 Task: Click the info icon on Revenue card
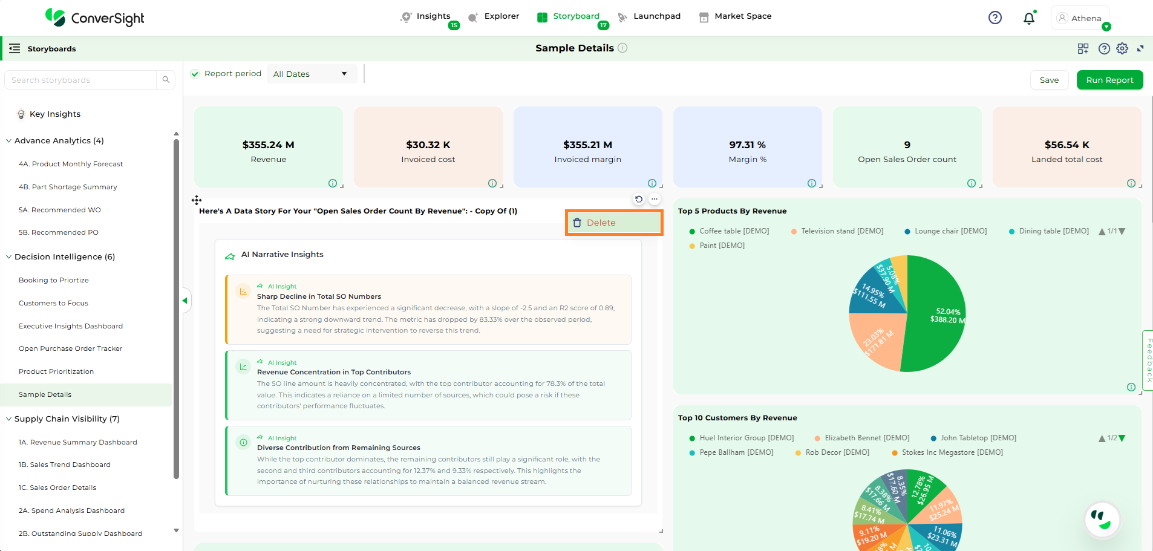333,183
